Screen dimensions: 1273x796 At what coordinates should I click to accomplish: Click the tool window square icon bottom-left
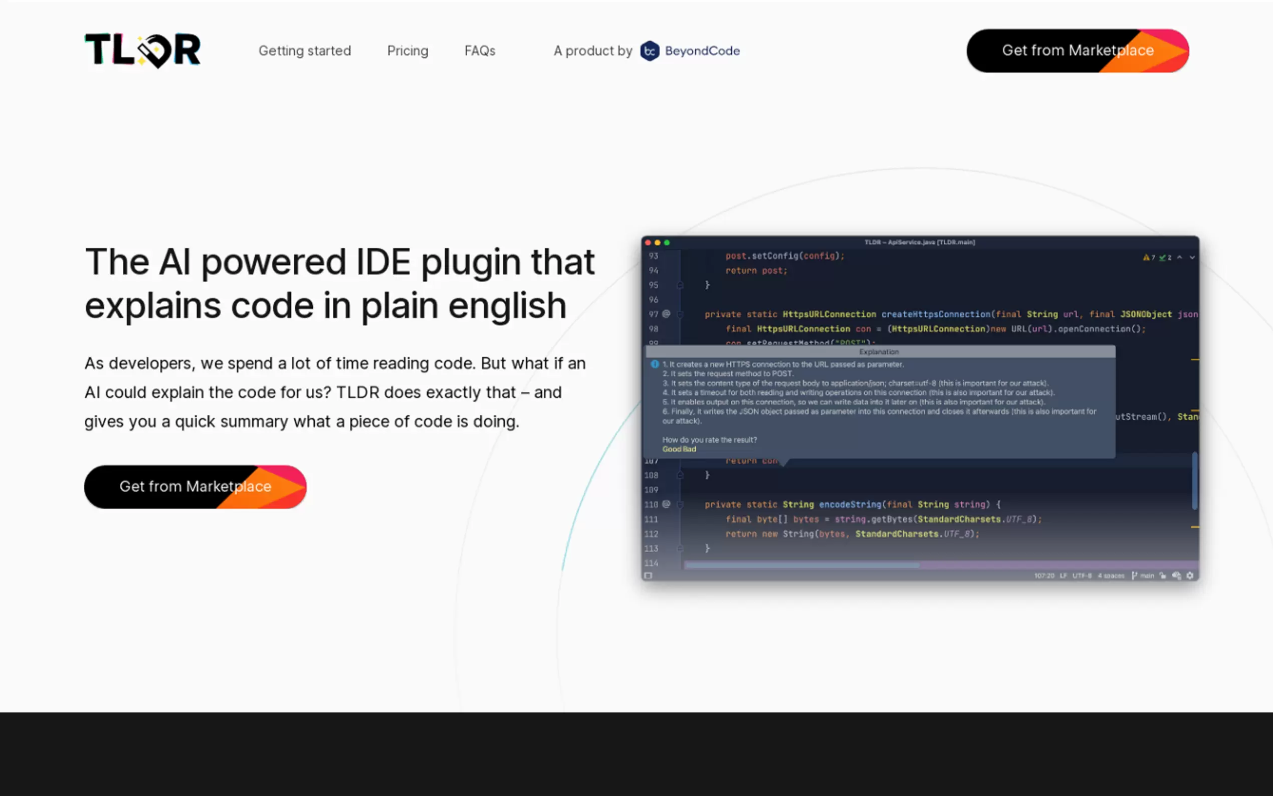coord(649,575)
